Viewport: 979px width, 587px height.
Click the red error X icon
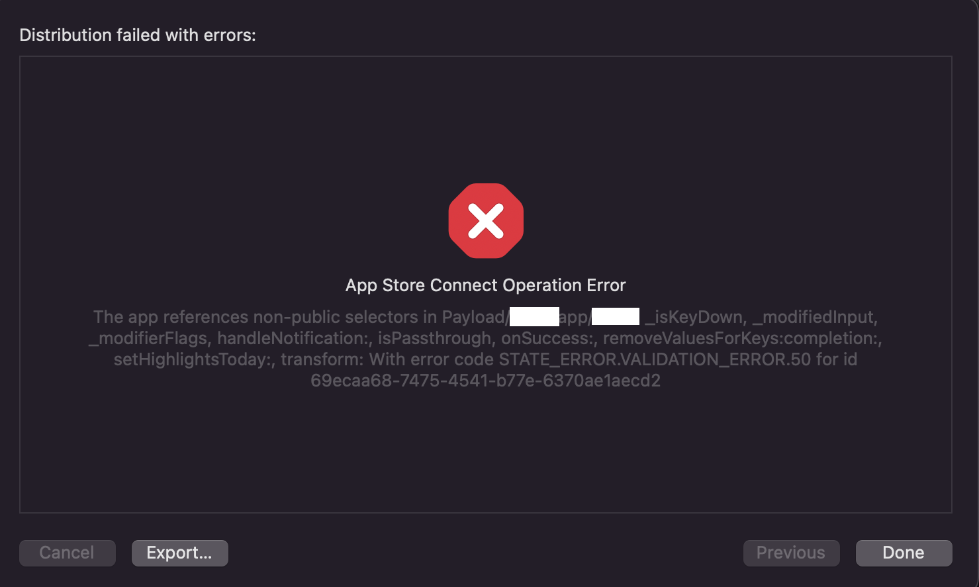(486, 221)
